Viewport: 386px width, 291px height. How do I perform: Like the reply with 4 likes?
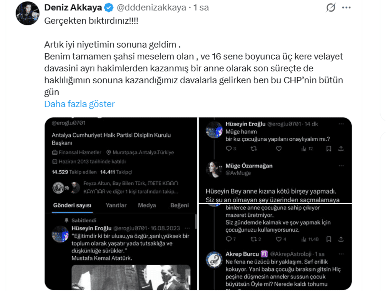(x=278, y=239)
